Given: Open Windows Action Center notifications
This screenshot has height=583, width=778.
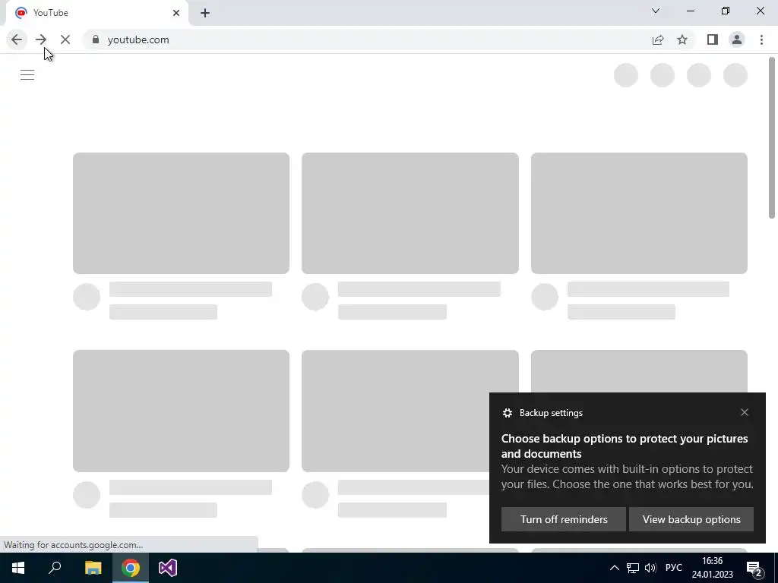Looking at the screenshot, I should tap(754, 568).
